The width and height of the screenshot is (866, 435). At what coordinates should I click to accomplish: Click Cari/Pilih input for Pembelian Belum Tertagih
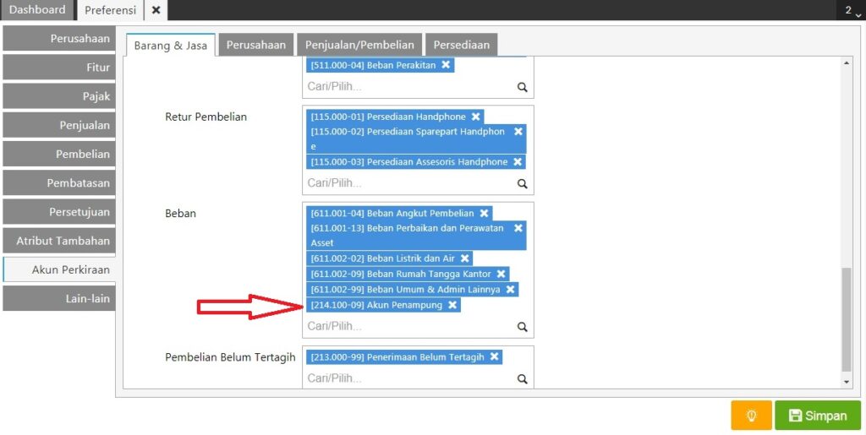410,378
